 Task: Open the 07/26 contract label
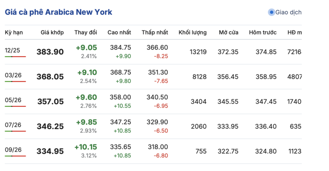[13, 125]
